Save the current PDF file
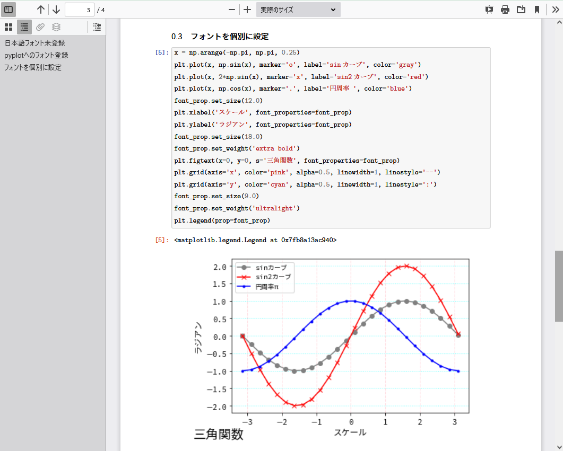Image resolution: width=563 pixels, height=451 pixels. (521, 9)
